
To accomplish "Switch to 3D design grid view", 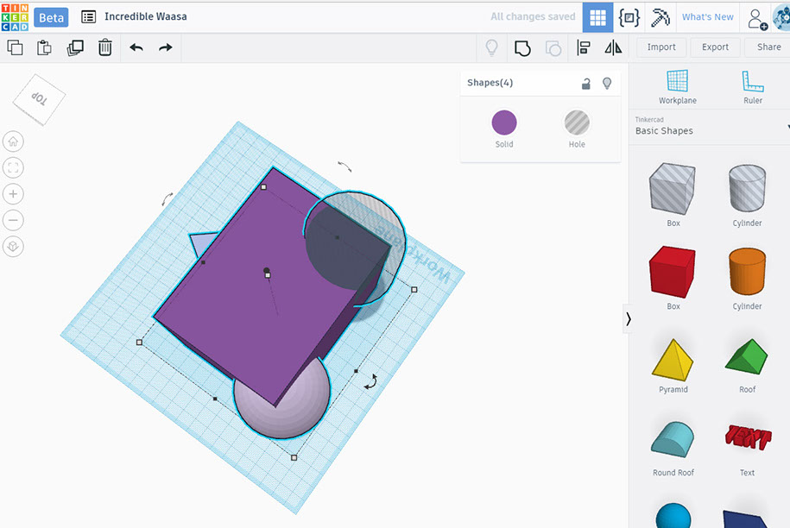I will (x=598, y=17).
